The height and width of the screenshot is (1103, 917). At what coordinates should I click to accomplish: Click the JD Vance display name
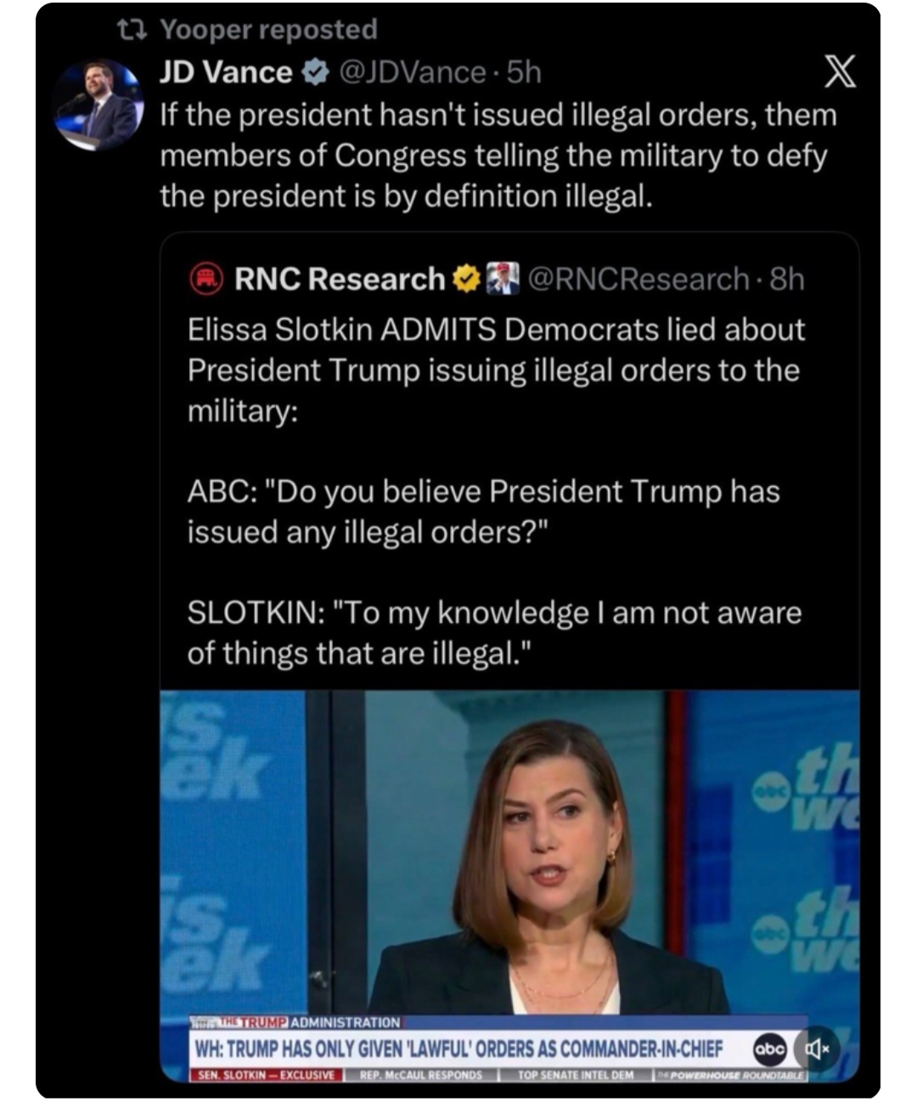(x=226, y=72)
